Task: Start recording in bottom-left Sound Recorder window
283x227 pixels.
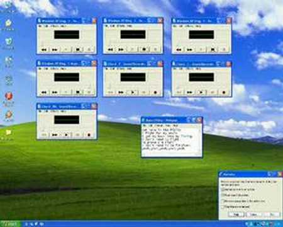Action: (89, 135)
